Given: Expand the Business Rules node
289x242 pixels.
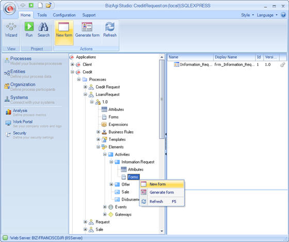Looking at the screenshot, I should pos(98,132).
